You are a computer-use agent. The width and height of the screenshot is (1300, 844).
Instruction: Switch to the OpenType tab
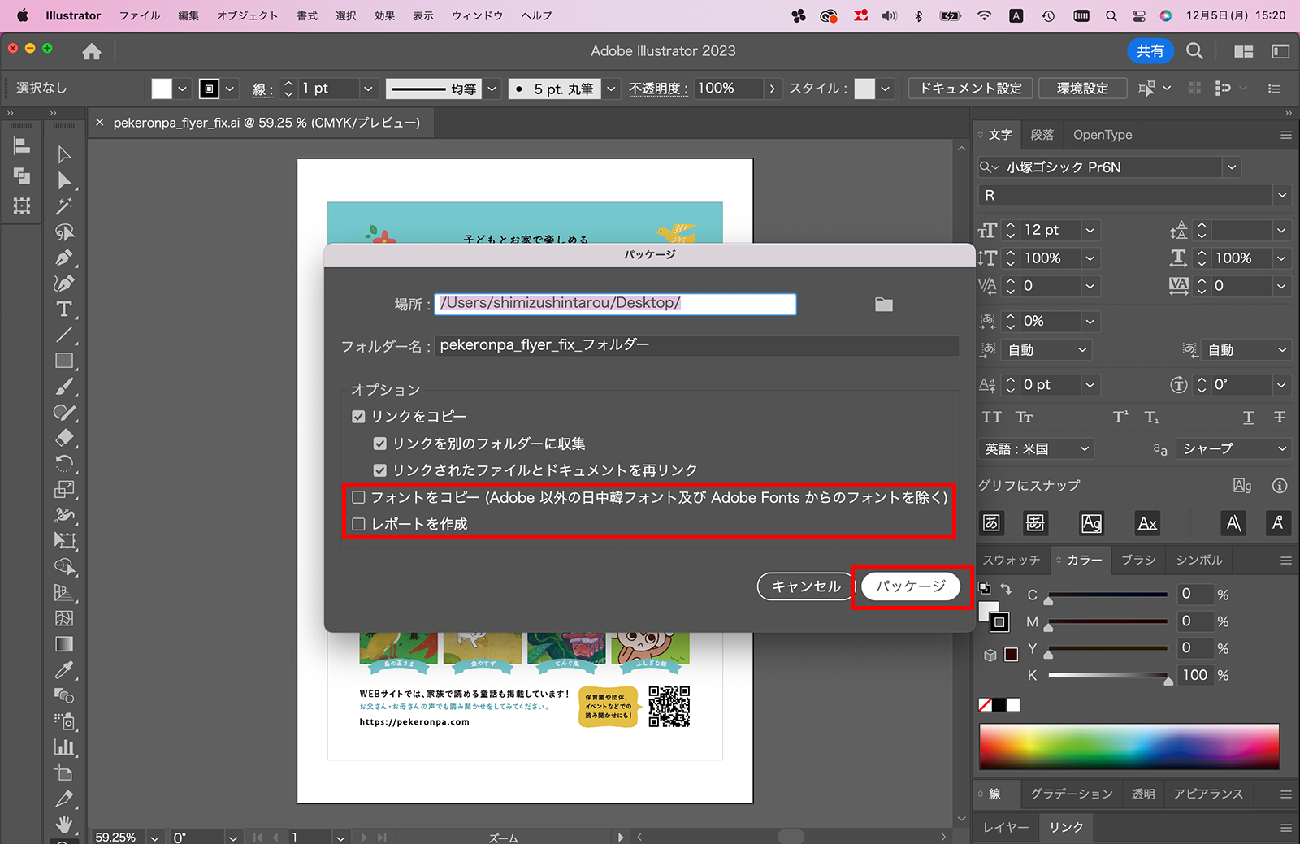point(1102,134)
